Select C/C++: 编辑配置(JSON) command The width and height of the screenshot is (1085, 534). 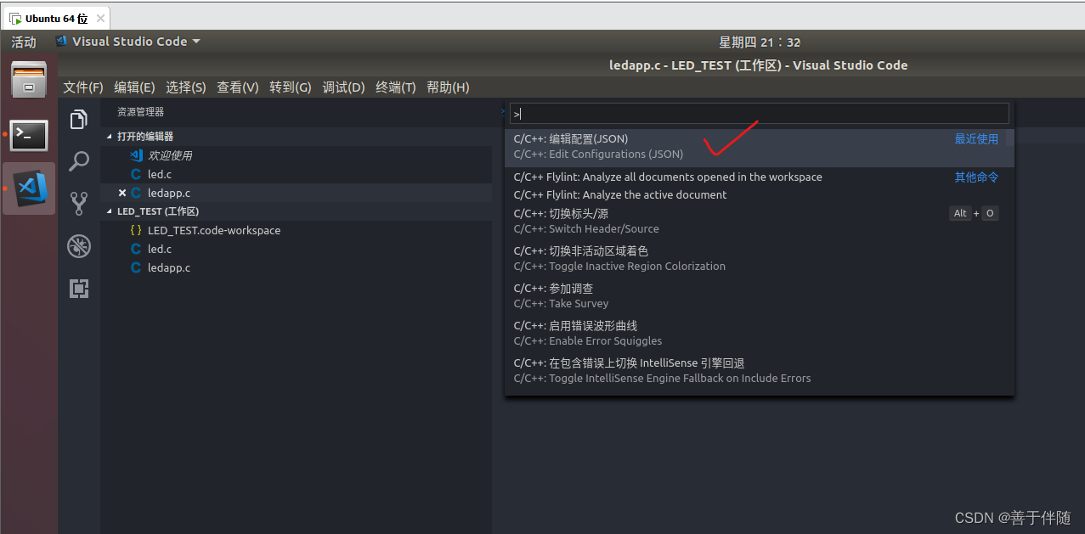(760, 146)
